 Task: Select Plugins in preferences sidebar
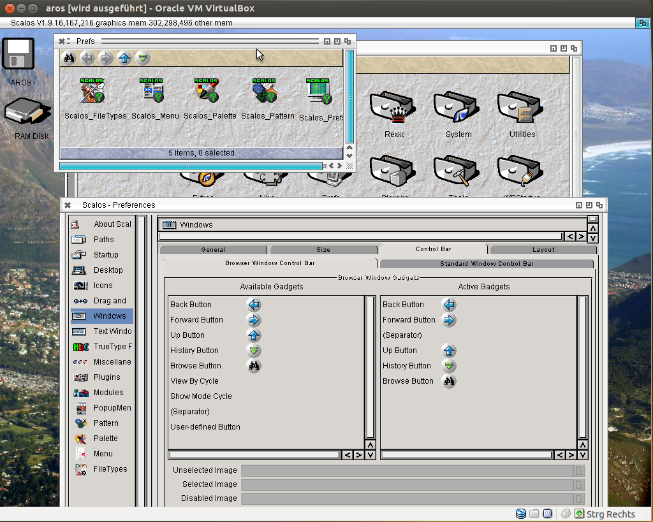[106, 377]
